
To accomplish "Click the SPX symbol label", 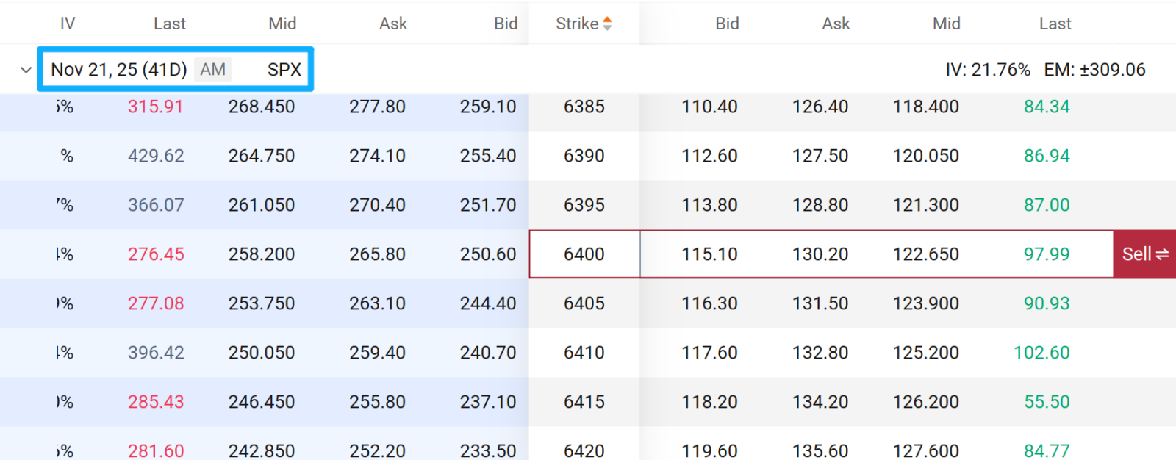I will [284, 70].
